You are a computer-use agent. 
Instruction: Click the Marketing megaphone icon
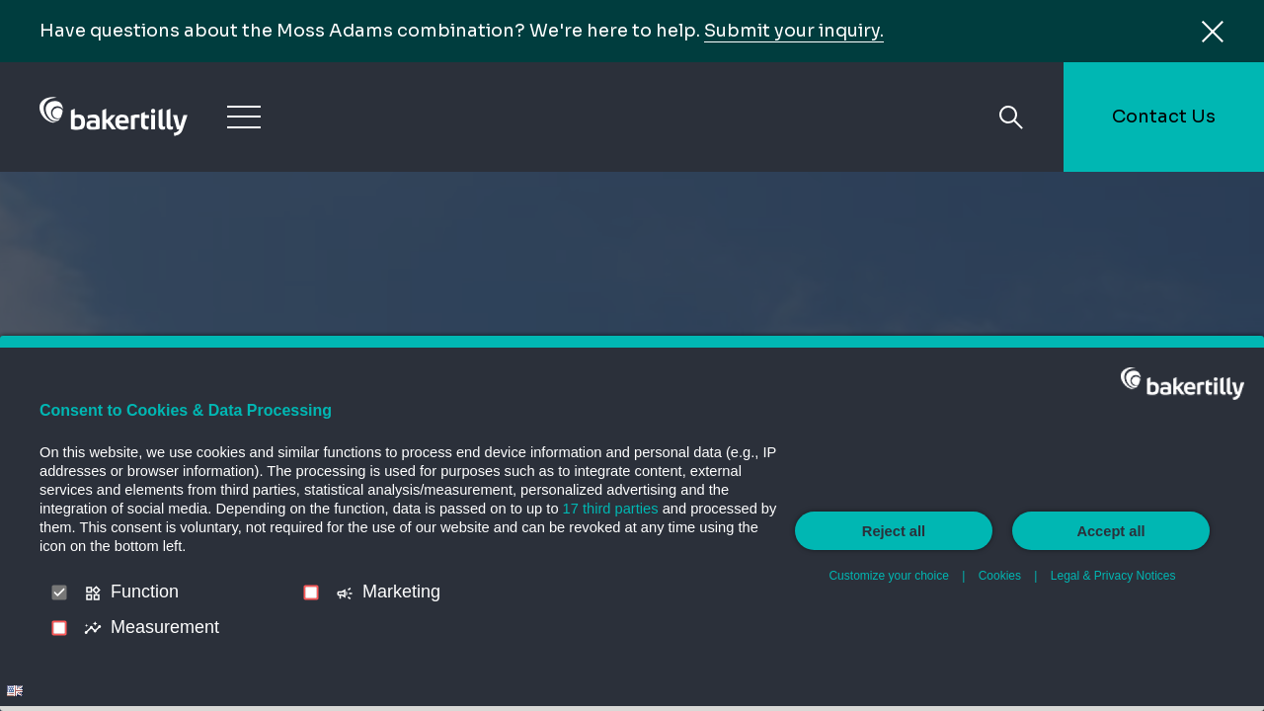click(x=345, y=593)
